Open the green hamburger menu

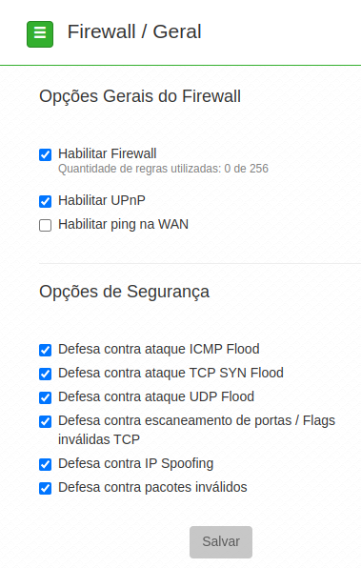[x=40, y=34]
